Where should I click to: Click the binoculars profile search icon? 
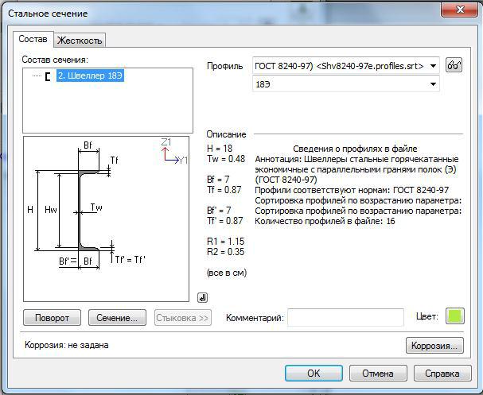454,65
